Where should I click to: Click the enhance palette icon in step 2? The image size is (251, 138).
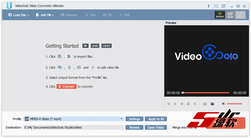[x=60, y=67]
